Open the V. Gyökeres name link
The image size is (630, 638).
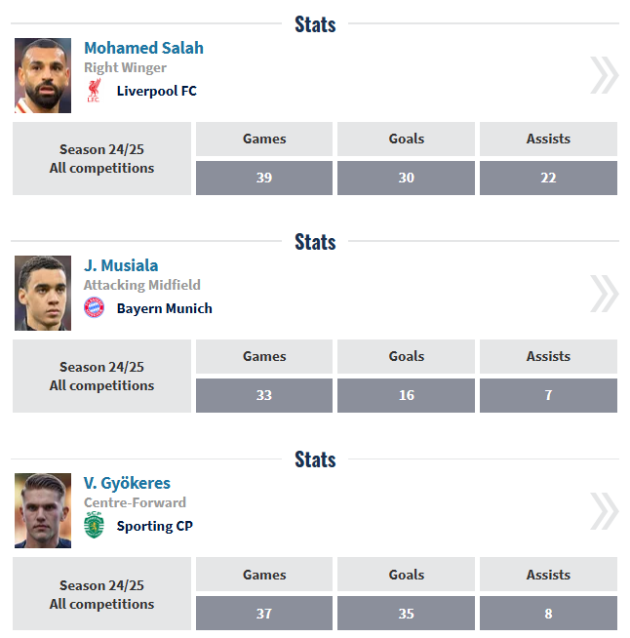127,483
